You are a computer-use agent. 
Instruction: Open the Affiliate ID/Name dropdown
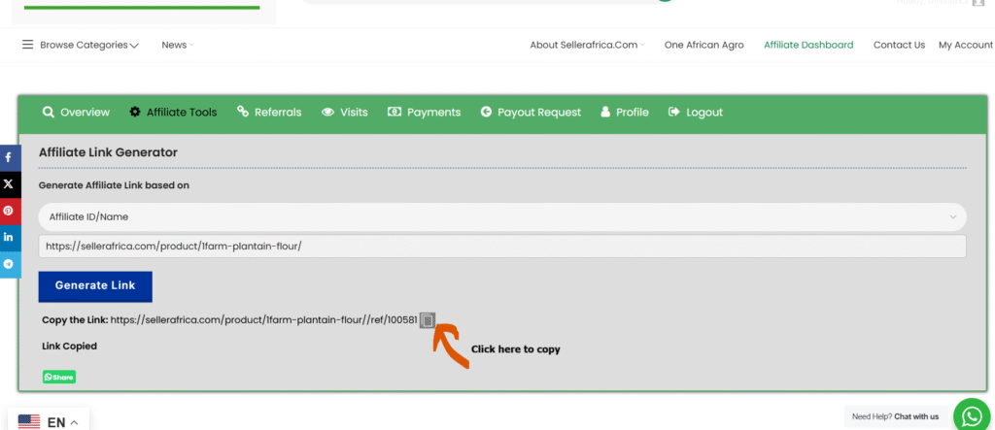(x=502, y=217)
